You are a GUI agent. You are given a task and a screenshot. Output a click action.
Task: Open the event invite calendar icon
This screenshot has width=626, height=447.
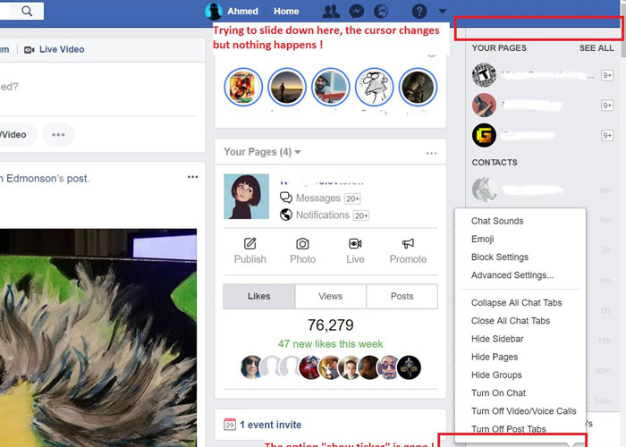click(230, 425)
